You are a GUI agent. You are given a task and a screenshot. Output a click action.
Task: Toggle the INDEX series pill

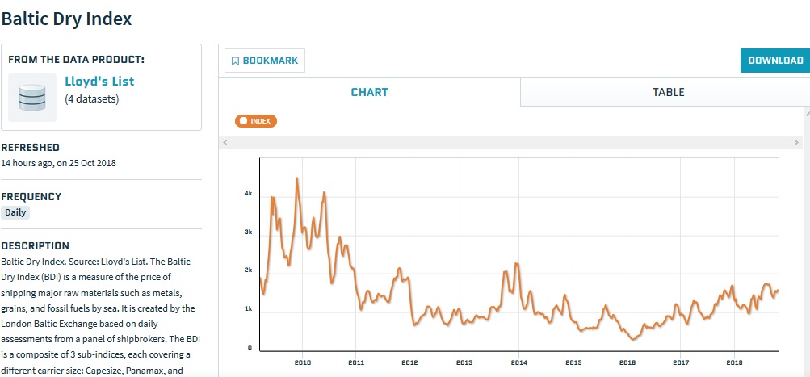(x=256, y=121)
